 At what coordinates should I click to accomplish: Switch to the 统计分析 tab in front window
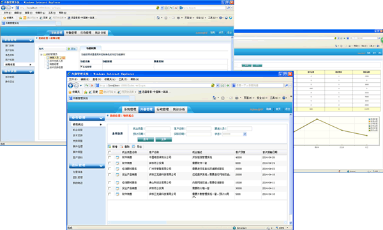(179, 110)
